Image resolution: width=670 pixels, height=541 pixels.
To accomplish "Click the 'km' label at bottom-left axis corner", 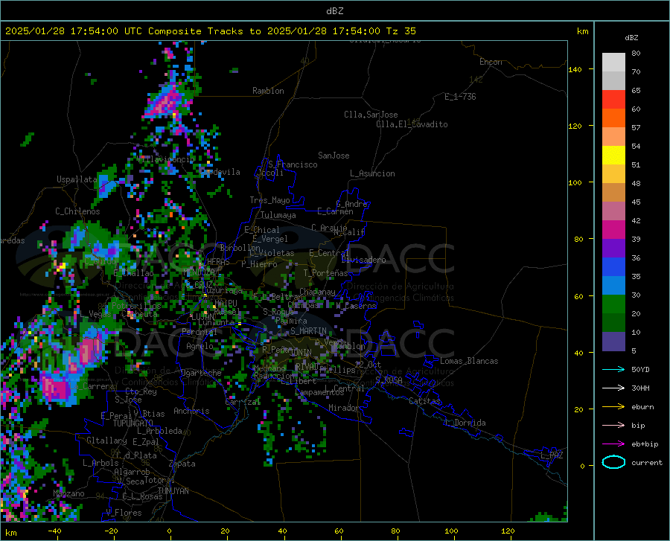I will pos(10,533).
